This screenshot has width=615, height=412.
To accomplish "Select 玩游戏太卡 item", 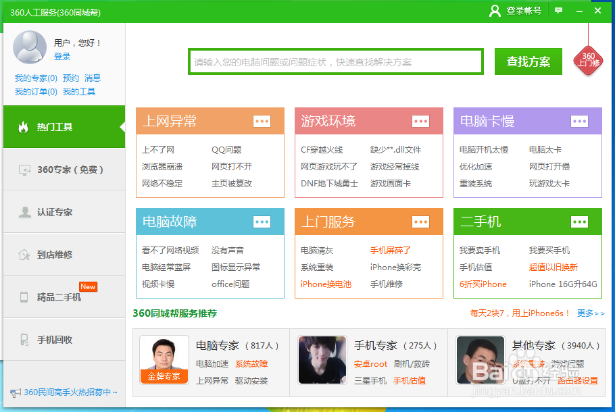I will click(549, 184).
